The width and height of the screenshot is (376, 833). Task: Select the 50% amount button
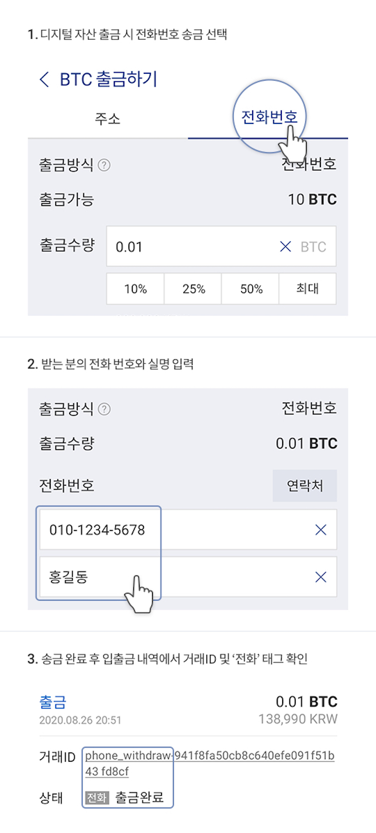251,289
